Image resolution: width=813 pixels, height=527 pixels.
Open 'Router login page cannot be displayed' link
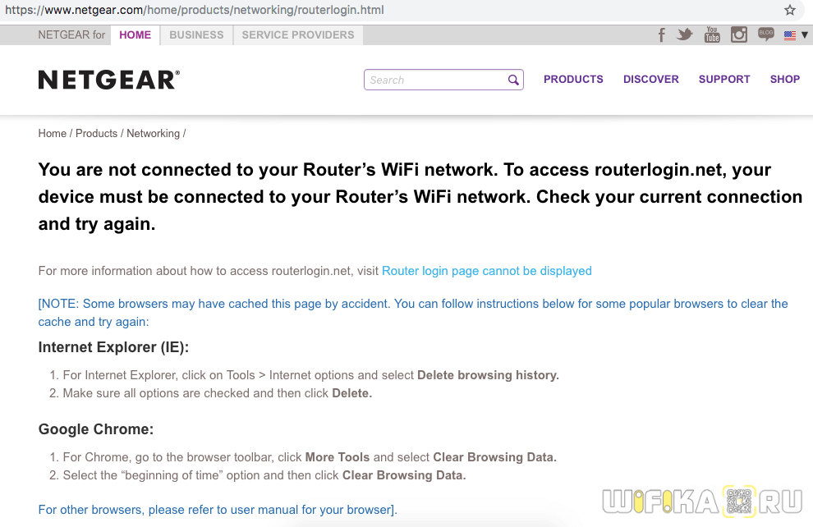click(486, 271)
